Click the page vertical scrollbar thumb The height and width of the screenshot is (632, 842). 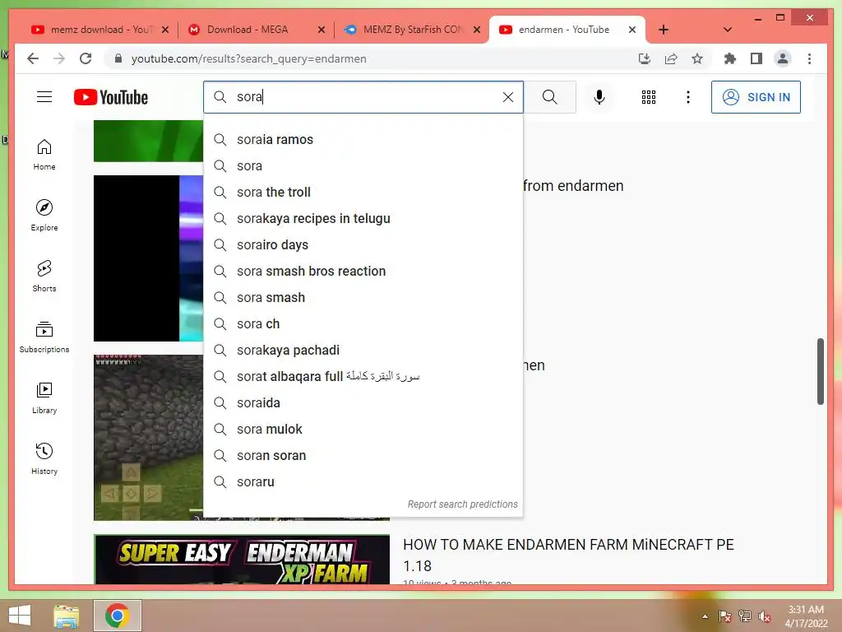(820, 371)
